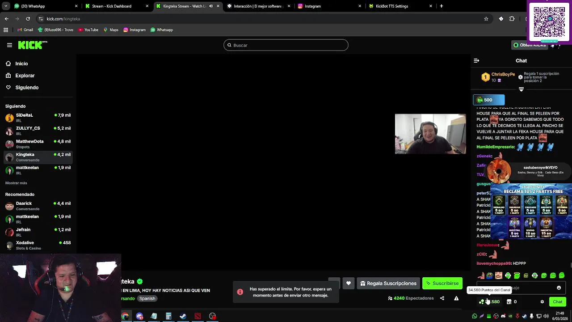The image size is (572, 322).
Task: Reload the browser page
Action: pyautogui.click(x=28, y=19)
